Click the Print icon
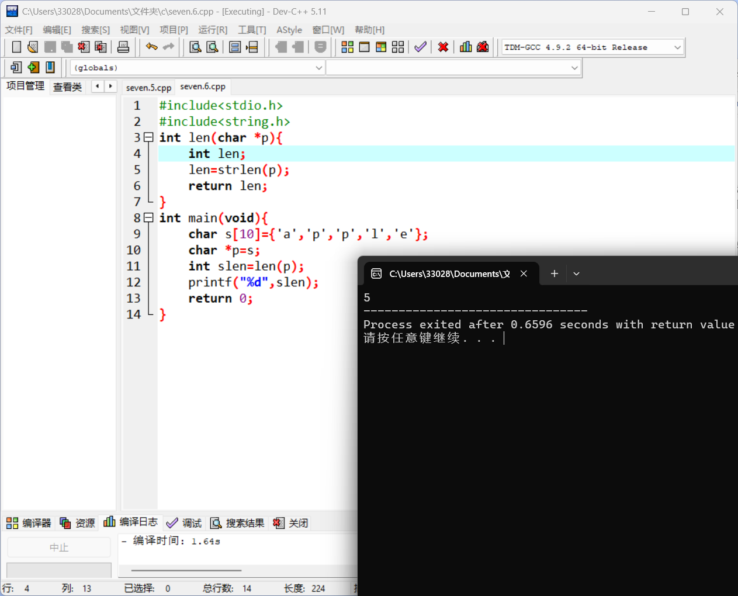 pos(123,47)
